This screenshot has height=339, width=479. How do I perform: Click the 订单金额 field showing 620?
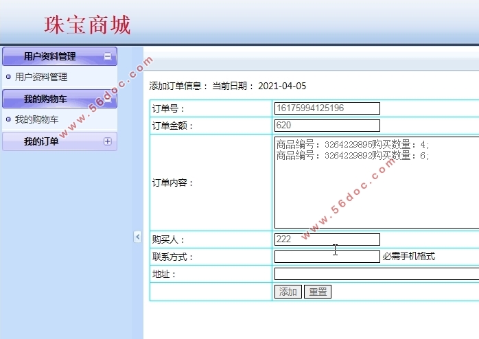pyautogui.click(x=327, y=126)
